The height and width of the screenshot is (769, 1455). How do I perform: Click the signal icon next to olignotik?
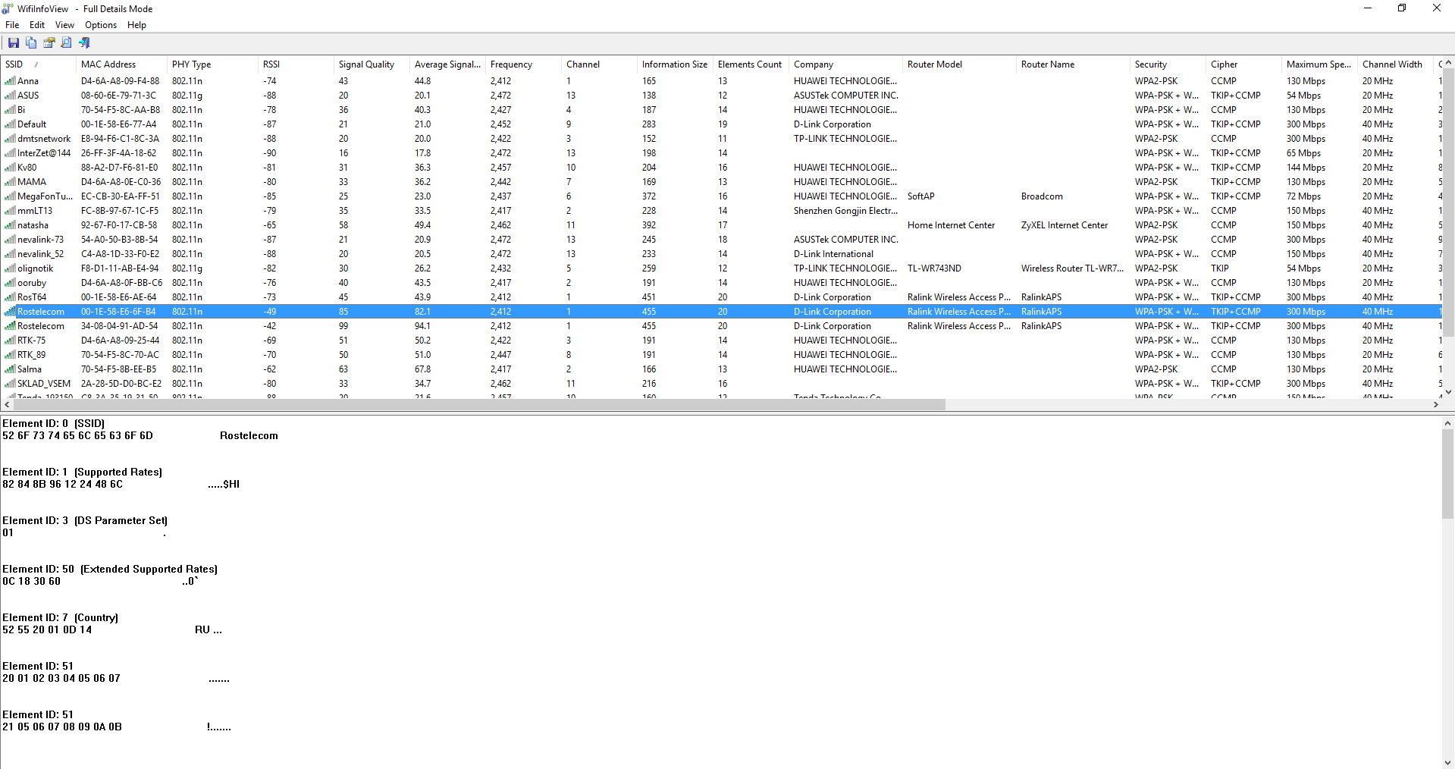point(11,268)
